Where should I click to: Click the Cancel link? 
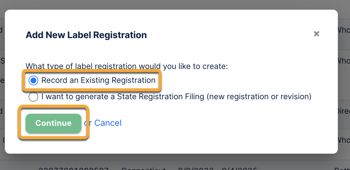[x=108, y=123]
